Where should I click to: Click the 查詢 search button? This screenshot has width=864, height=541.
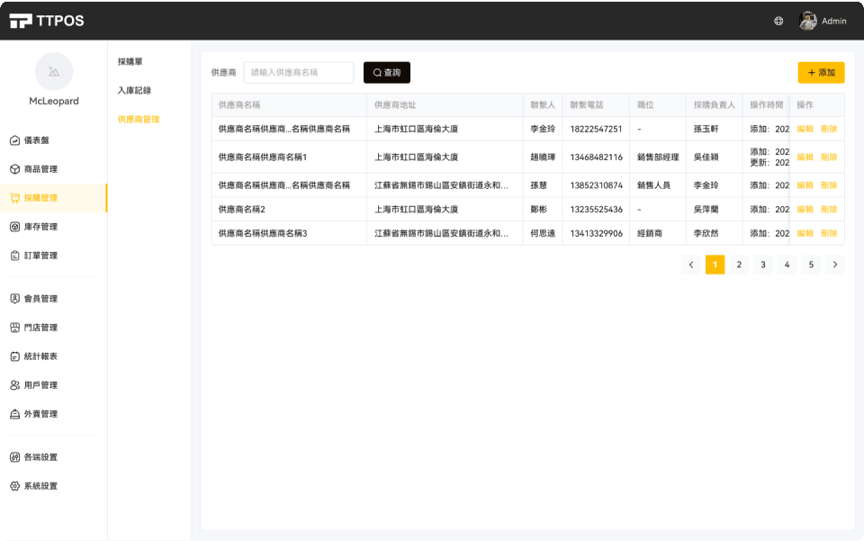387,73
